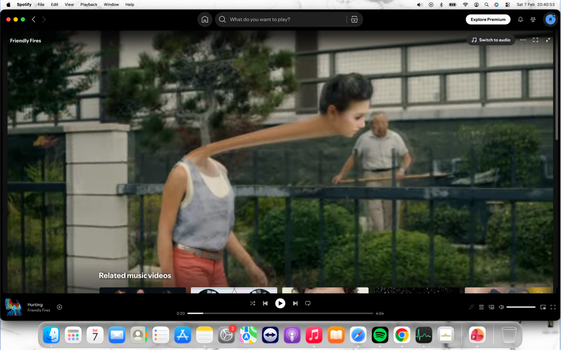Click the 'Friendly Fires' artist title above video
563x353 pixels.
26,41
